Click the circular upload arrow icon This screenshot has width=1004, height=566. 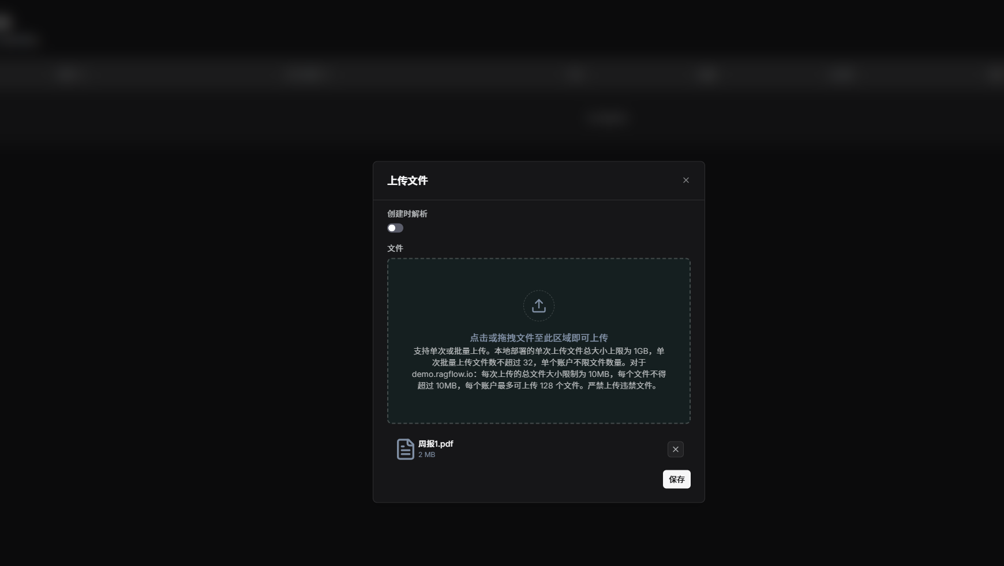(x=538, y=305)
